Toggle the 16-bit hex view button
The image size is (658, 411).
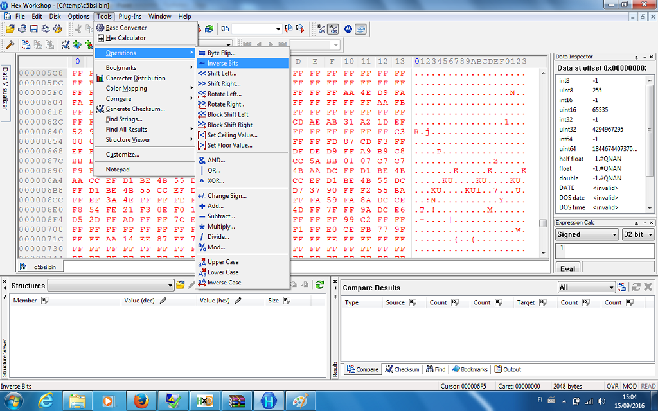point(333,29)
